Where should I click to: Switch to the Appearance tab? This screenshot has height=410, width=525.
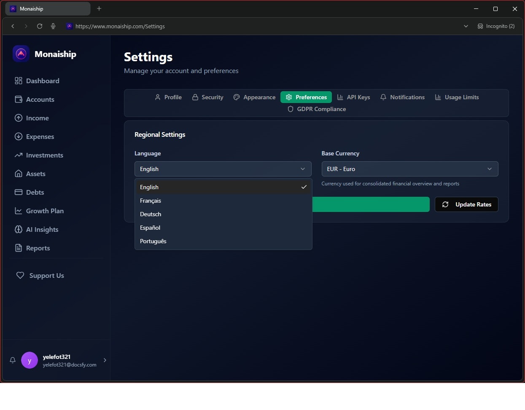tap(254, 97)
